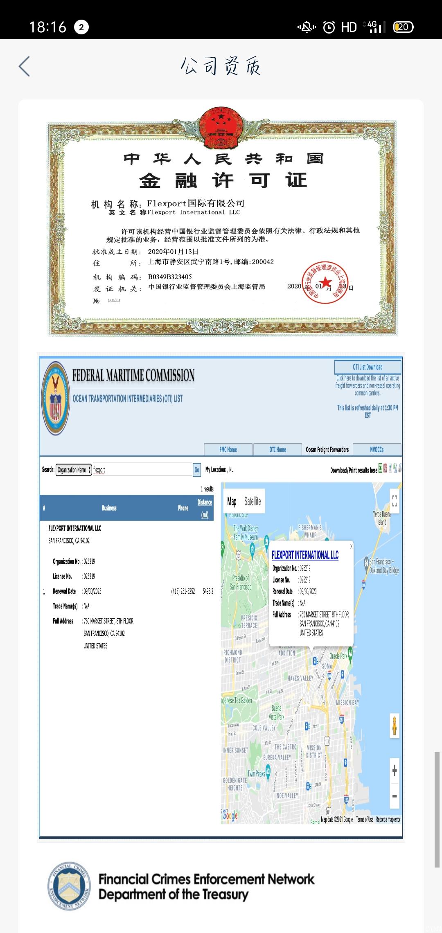Tap the notification count badge 2
442x933 pixels.
81,27
